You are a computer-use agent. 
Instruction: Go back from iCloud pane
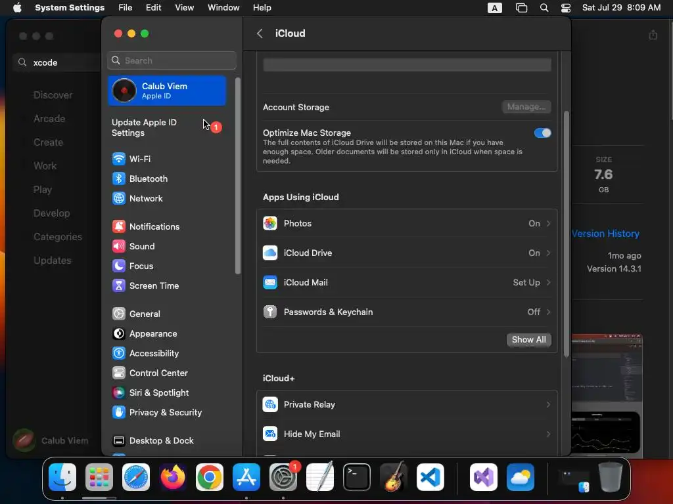(260, 33)
